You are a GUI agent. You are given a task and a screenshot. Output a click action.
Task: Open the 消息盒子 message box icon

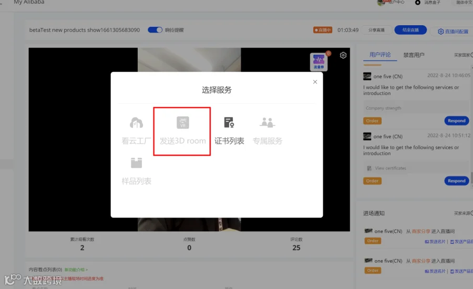point(417,3)
